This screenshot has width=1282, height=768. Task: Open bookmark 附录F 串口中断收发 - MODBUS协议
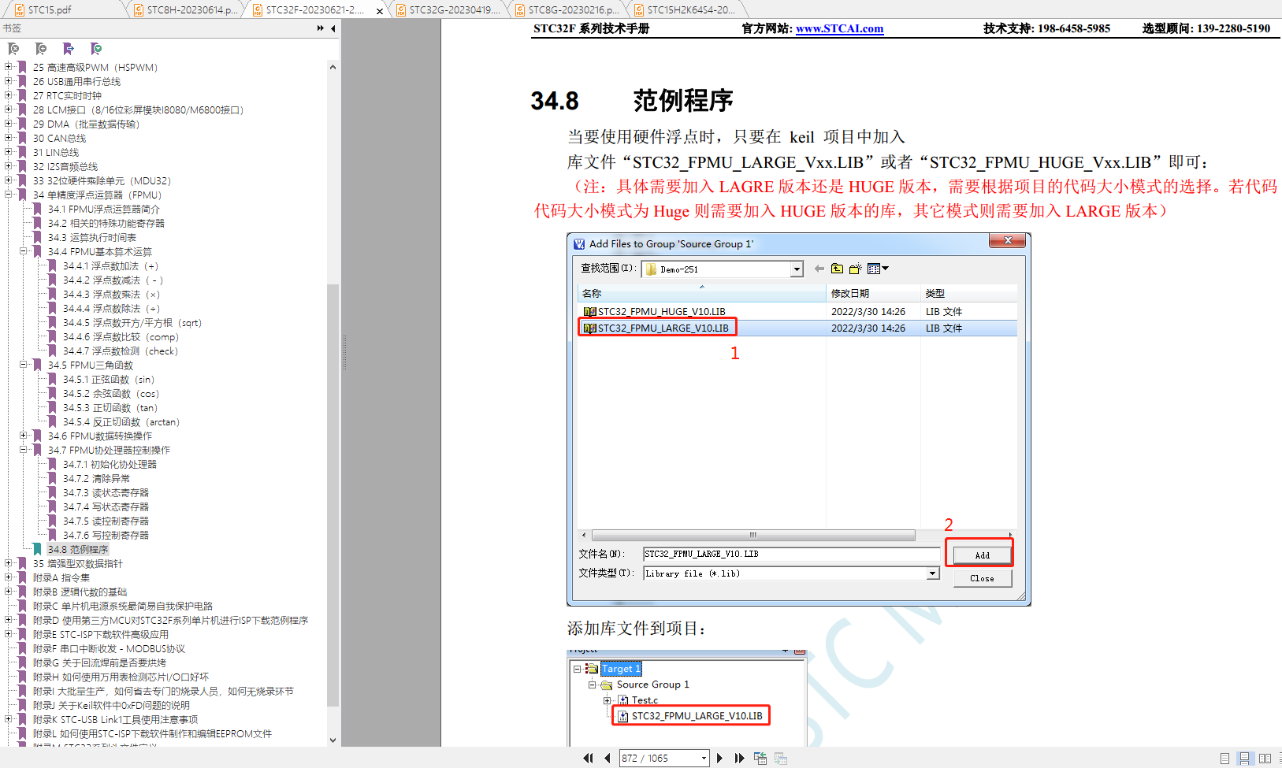110,648
